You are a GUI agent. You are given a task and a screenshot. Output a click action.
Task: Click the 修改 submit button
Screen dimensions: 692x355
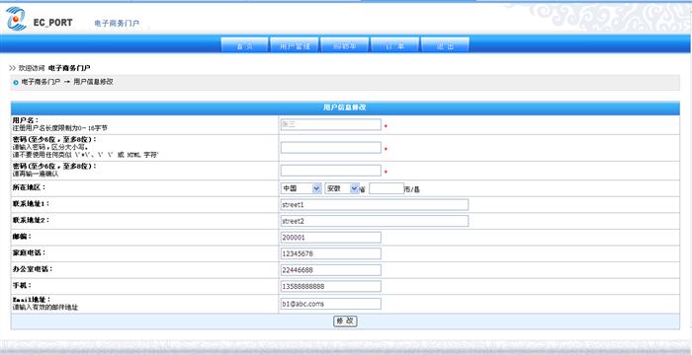click(x=345, y=321)
